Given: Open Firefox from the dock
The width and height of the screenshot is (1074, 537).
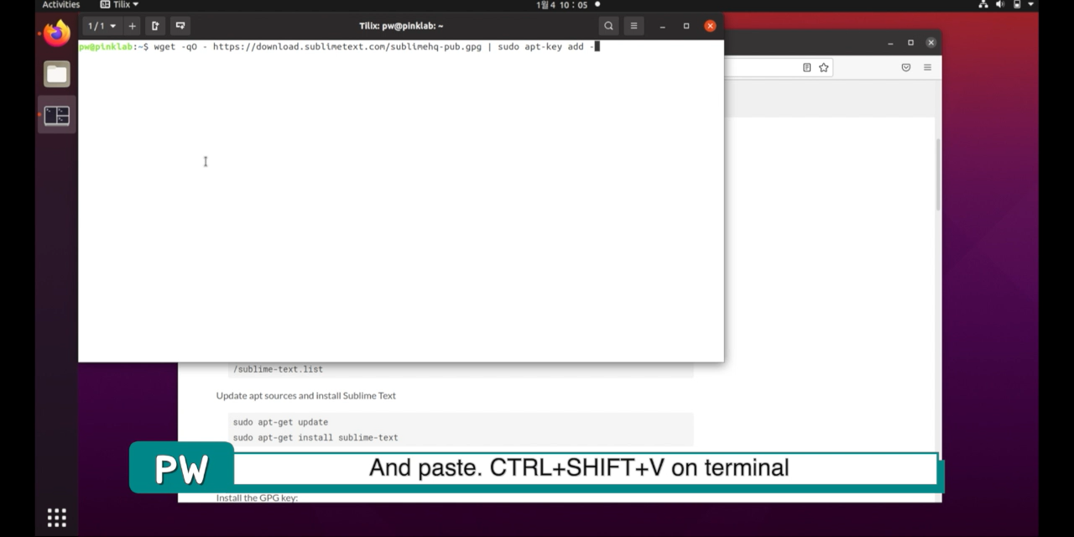Looking at the screenshot, I should [57, 34].
